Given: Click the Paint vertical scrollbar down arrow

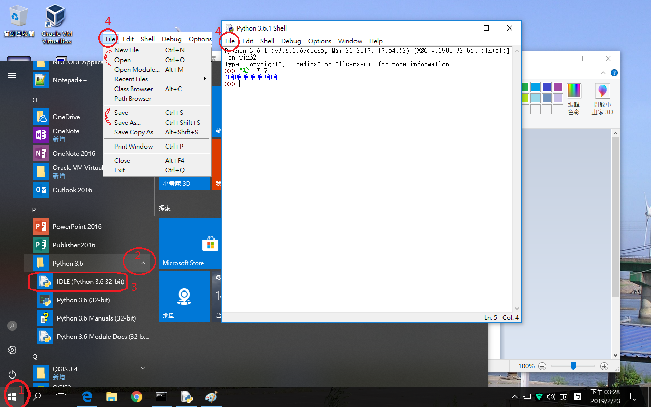Looking at the screenshot, I should tap(615, 355).
